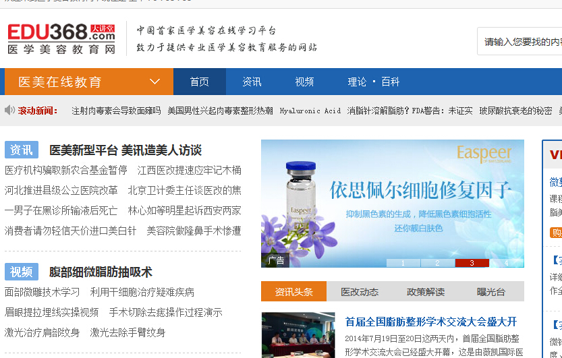Click 滚动新闻 label in ticker bar

(x=37, y=111)
